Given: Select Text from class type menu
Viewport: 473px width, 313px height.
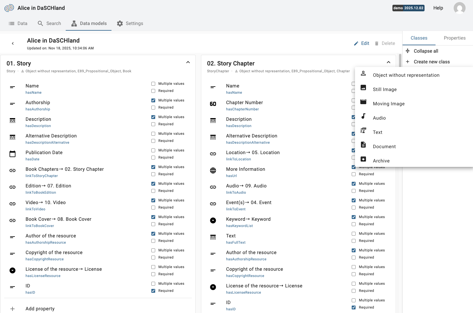Looking at the screenshot, I should 378,132.
